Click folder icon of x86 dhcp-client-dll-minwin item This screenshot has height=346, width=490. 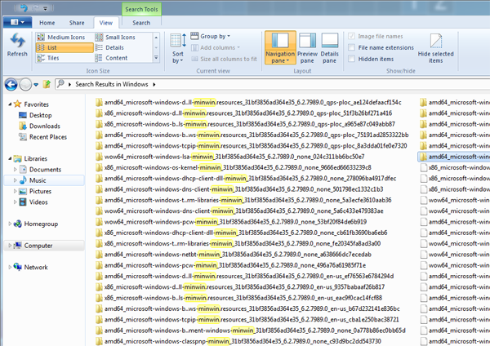coord(99,233)
